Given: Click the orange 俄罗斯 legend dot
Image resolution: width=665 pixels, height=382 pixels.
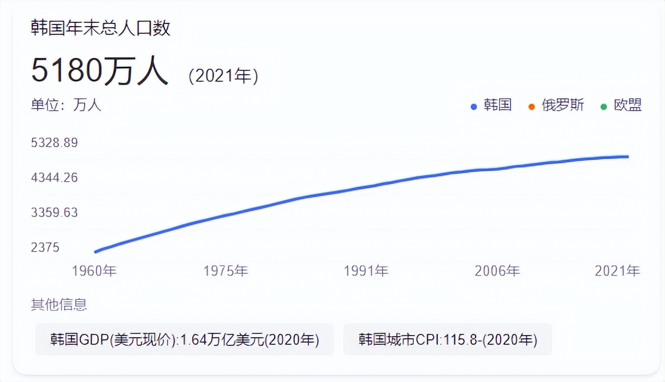Looking at the screenshot, I should 532,106.
